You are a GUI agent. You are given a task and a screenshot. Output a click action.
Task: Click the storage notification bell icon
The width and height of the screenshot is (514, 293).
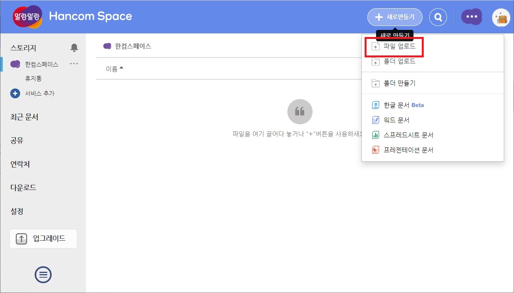click(x=74, y=48)
